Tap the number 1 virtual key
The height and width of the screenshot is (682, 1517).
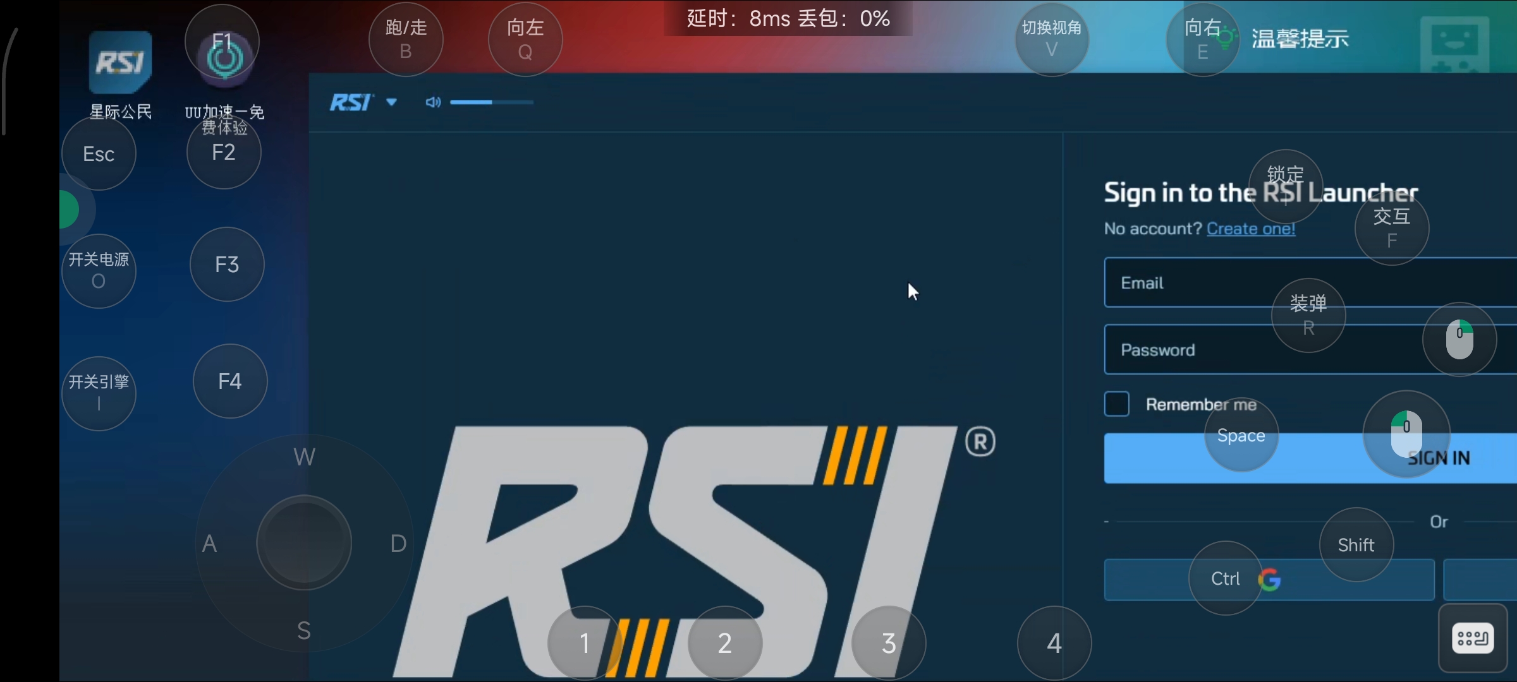pos(585,643)
